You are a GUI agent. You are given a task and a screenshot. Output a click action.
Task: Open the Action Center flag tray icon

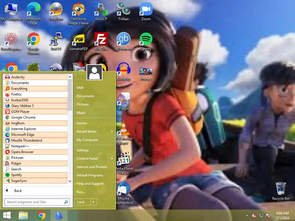(x=268, y=216)
